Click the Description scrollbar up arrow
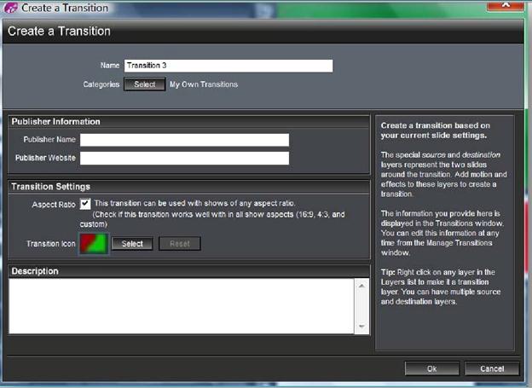 (x=361, y=286)
